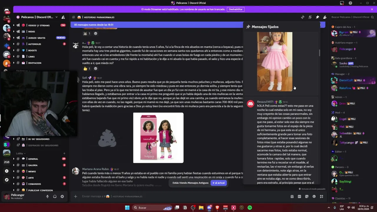Collapse the Lobby category

click(21, 153)
